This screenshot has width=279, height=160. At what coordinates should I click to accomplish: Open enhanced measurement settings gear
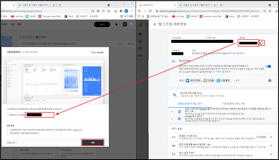click(x=270, y=81)
